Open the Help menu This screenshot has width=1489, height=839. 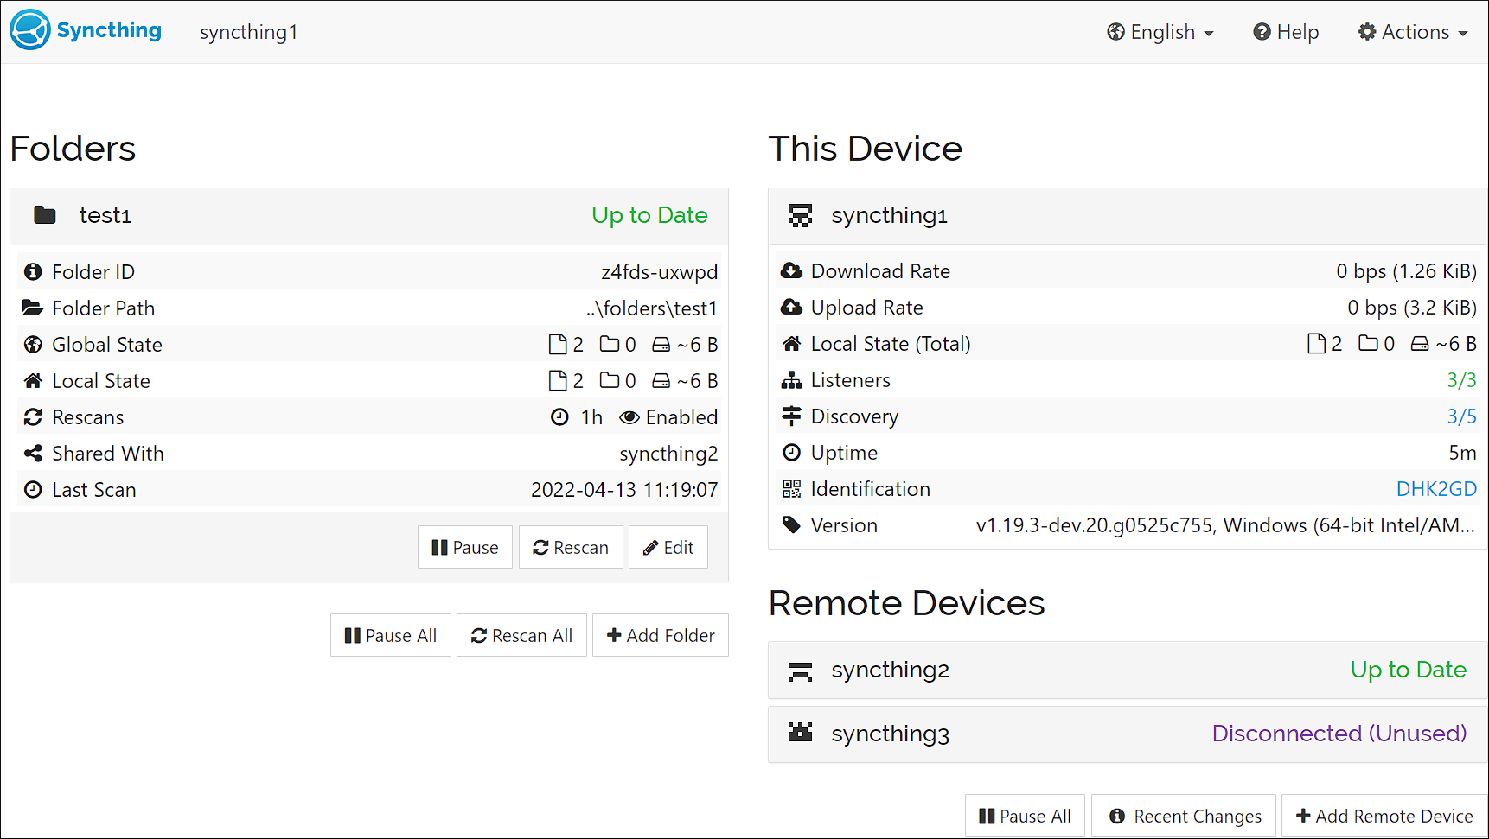(x=1286, y=31)
